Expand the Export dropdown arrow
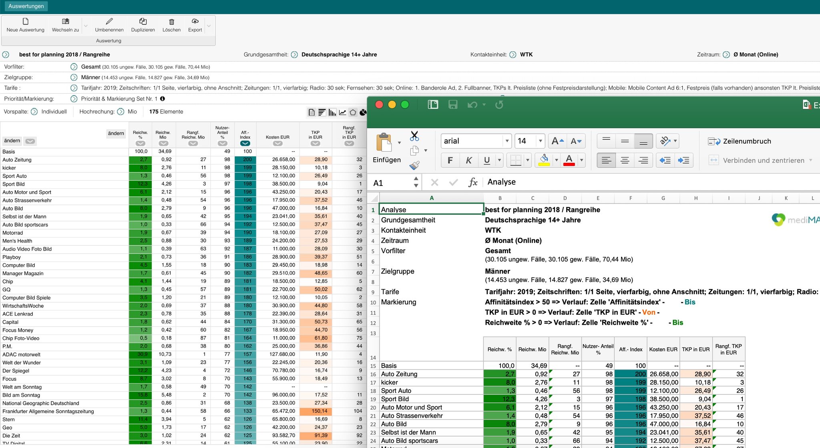The height and width of the screenshot is (448, 820). pyautogui.click(x=209, y=26)
